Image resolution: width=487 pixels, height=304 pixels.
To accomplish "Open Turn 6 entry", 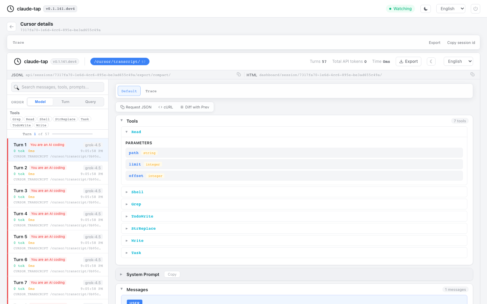I will pos(57,265).
